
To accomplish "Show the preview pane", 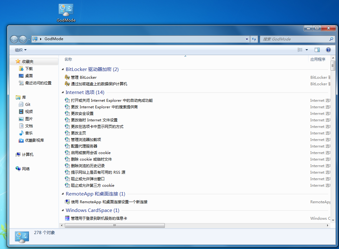I will (x=317, y=50).
